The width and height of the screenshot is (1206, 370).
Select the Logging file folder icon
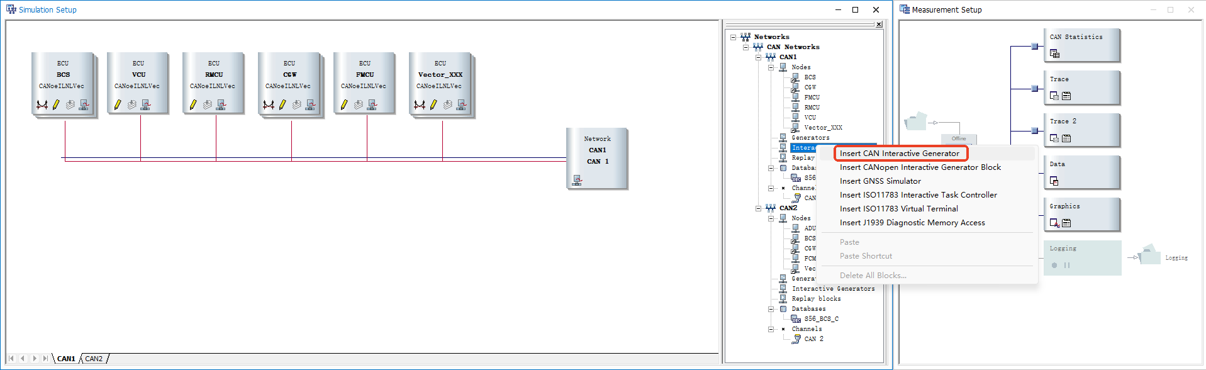(x=1149, y=254)
